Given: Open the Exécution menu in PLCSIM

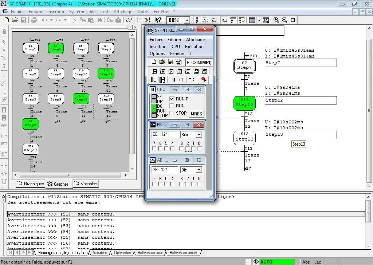Looking at the screenshot, I should pos(194,47).
